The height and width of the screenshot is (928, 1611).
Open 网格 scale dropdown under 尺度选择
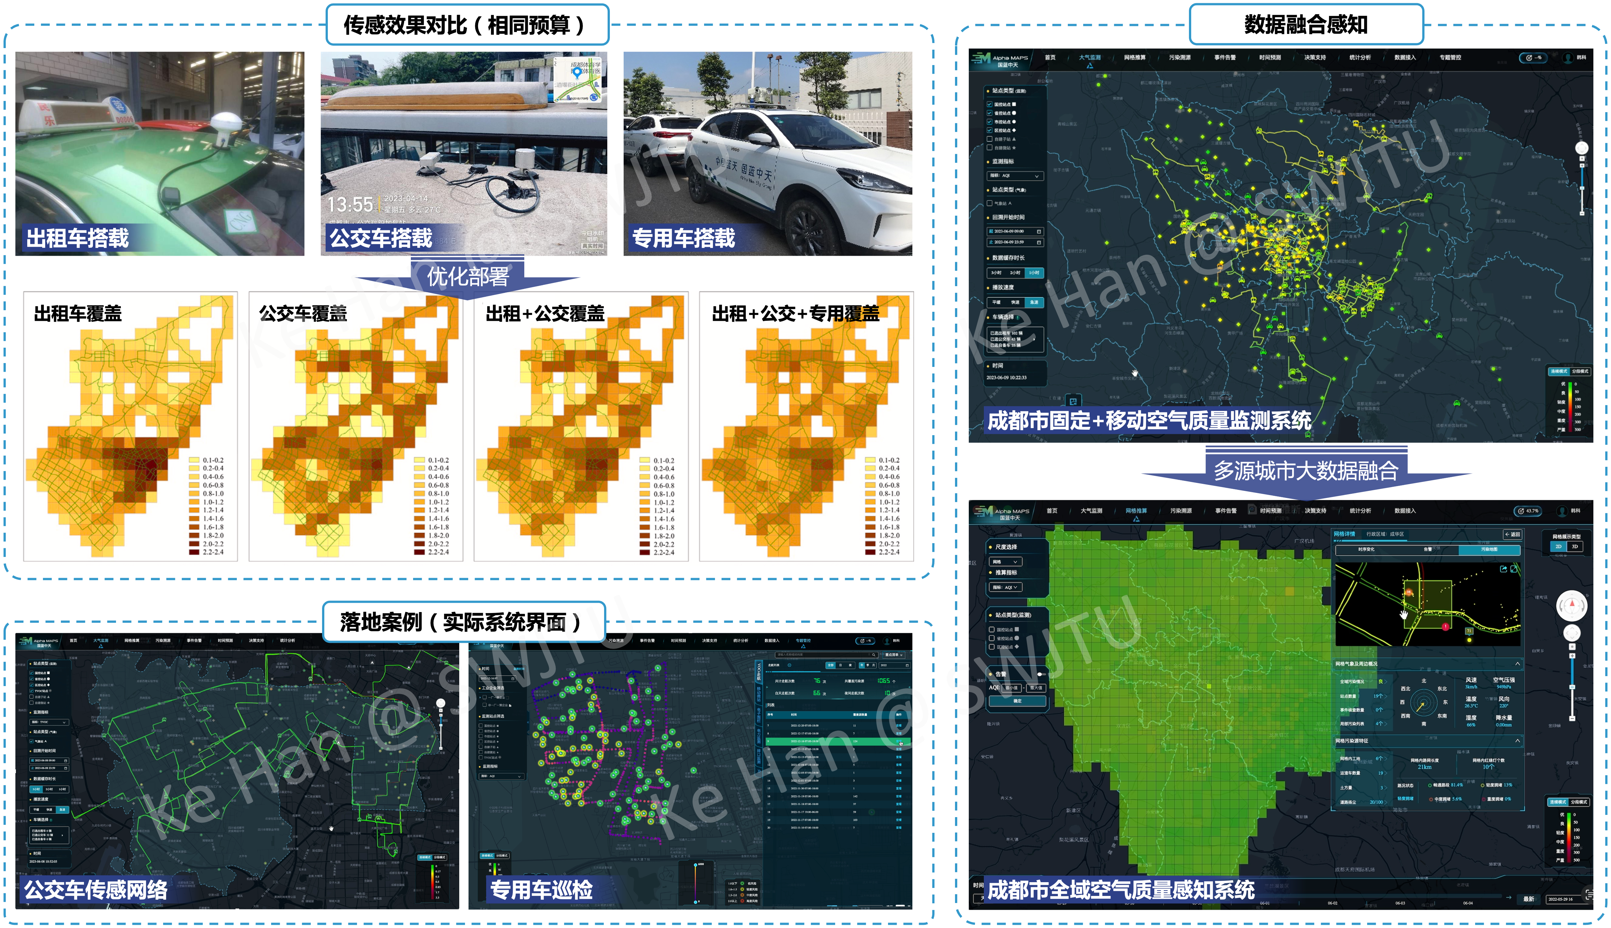1006,561
